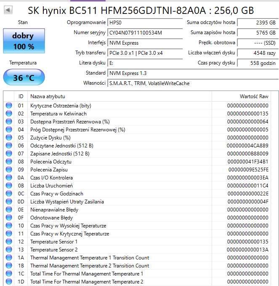Select the 'Odnotowane Błędy' row
The image size is (279, 286).
point(137,218)
